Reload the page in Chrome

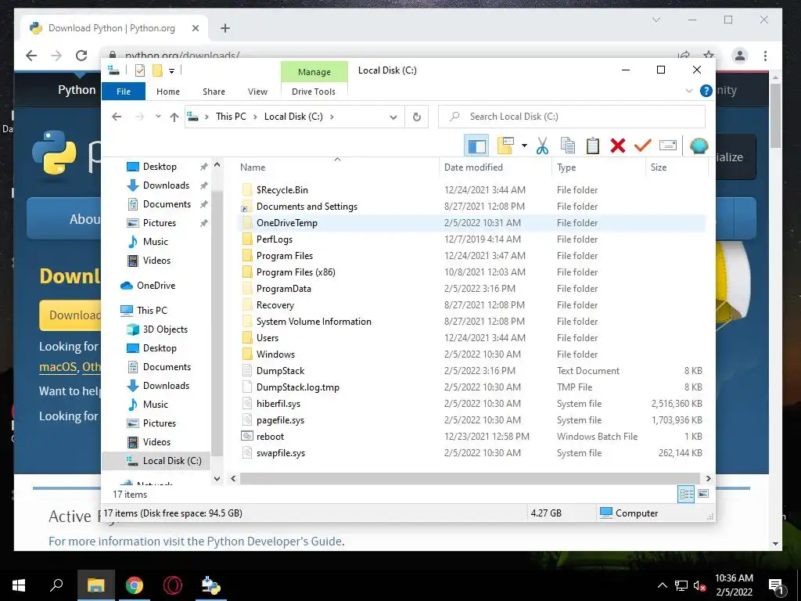[x=81, y=56]
